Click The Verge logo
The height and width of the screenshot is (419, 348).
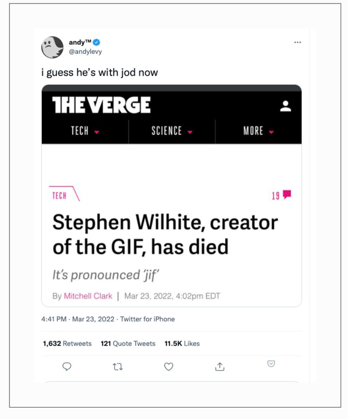(x=101, y=105)
